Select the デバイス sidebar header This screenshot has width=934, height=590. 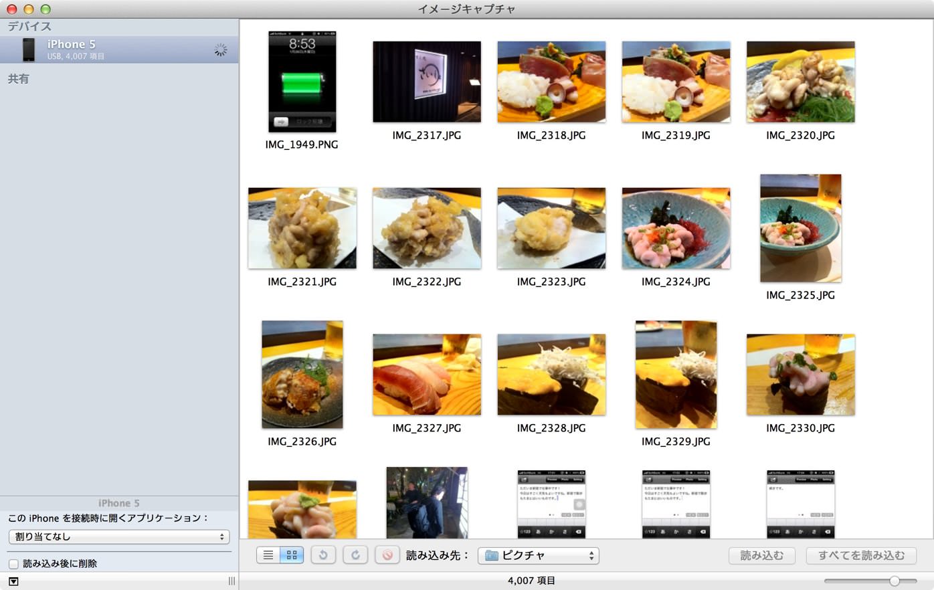coord(29,27)
